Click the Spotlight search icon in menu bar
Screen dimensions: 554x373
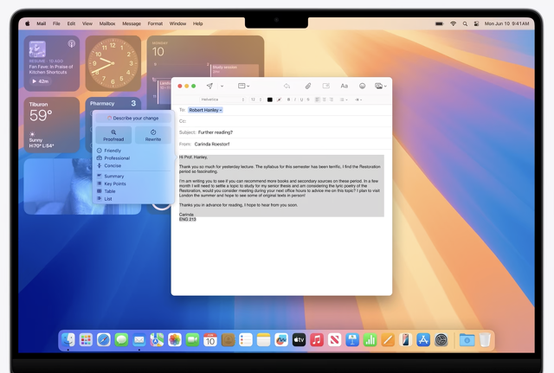[465, 23]
